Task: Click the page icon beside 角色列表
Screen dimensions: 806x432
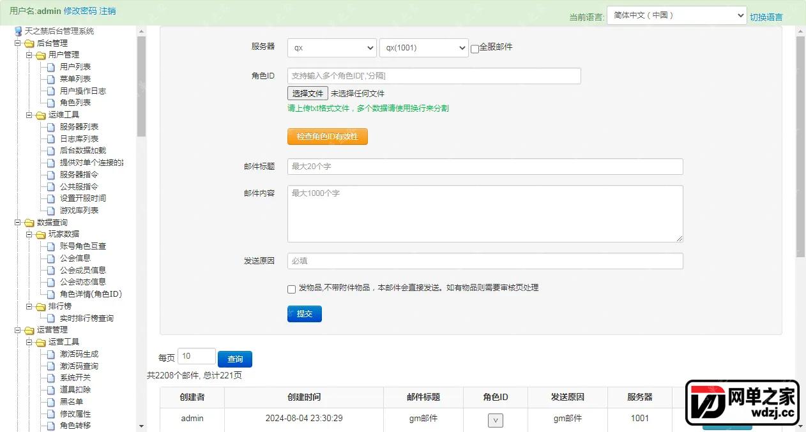Action: click(x=52, y=103)
